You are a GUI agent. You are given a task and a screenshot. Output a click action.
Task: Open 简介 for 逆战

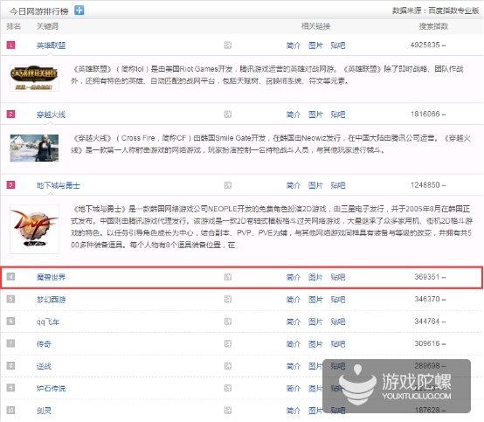294,366
